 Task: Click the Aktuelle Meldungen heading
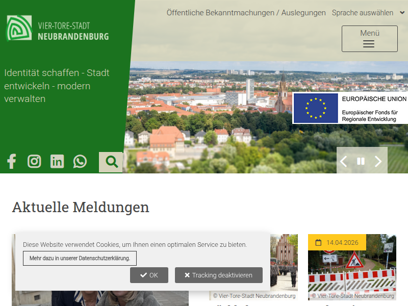[81, 207]
